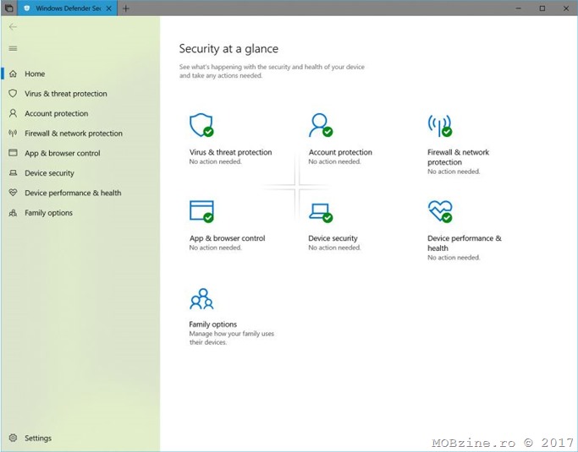Click the back arrow icon
The height and width of the screenshot is (452, 578).
click(13, 27)
